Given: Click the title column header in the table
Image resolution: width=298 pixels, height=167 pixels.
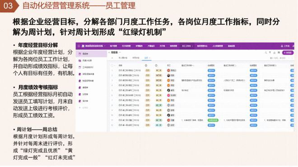Looking at the screenshot, I should pos(120,65).
